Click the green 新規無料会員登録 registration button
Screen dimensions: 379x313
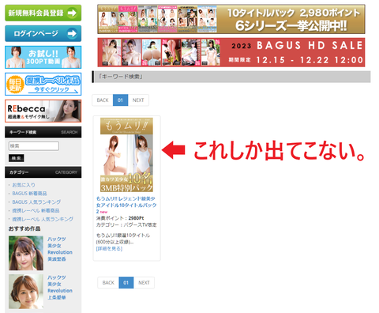pyautogui.click(x=43, y=13)
